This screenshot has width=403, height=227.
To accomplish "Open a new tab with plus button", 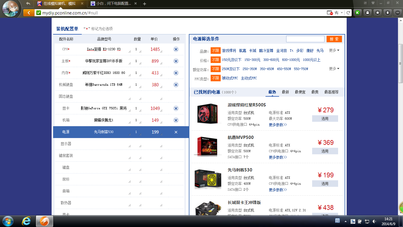I will click(x=145, y=4).
